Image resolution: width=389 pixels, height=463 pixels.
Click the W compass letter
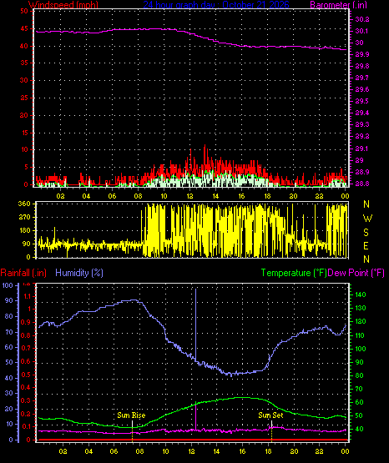(x=367, y=219)
